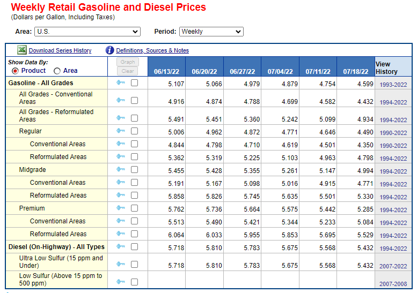The image size is (417, 293).
Task: Open the Download Series History link
Action: (x=60, y=50)
